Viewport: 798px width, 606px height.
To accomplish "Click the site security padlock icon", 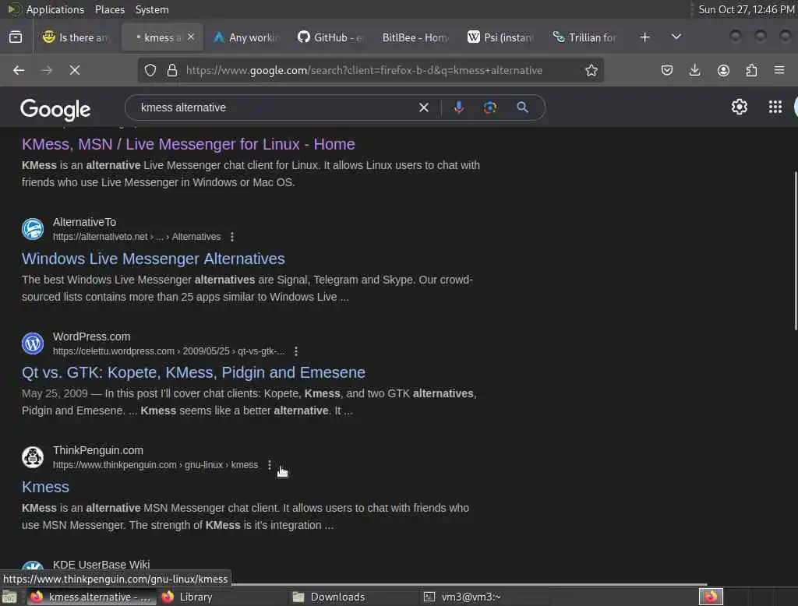I will coord(172,70).
